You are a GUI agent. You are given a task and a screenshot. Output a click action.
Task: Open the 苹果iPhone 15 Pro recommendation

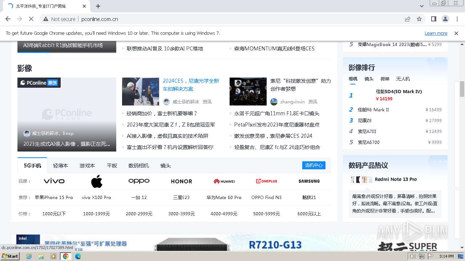coord(54,198)
